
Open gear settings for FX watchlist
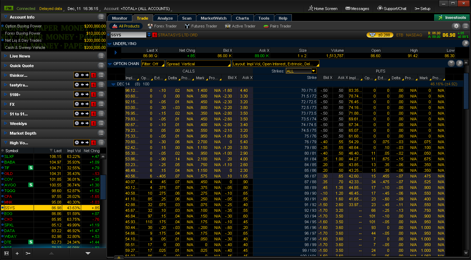pos(77,104)
